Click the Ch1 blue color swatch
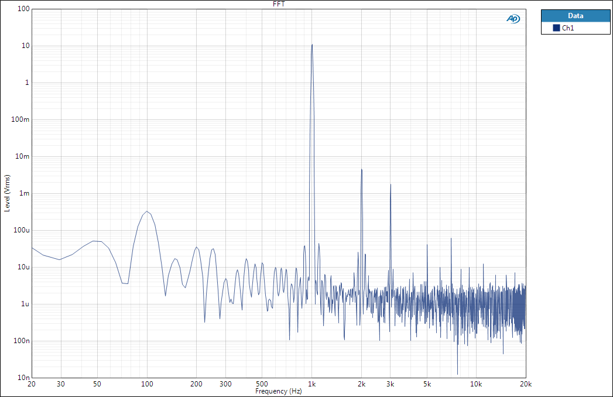The height and width of the screenshot is (397, 613). tap(556, 28)
